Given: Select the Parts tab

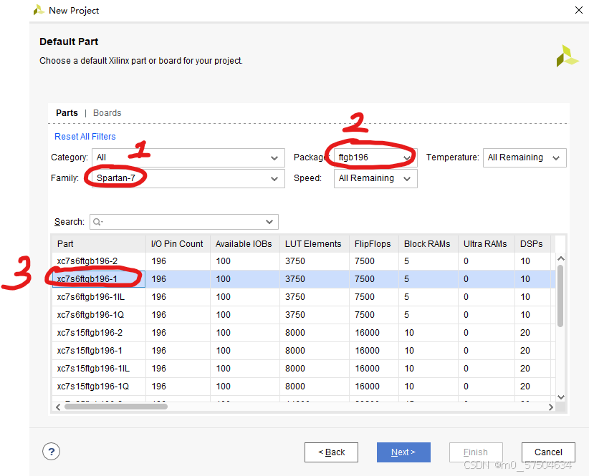Looking at the screenshot, I should [67, 113].
